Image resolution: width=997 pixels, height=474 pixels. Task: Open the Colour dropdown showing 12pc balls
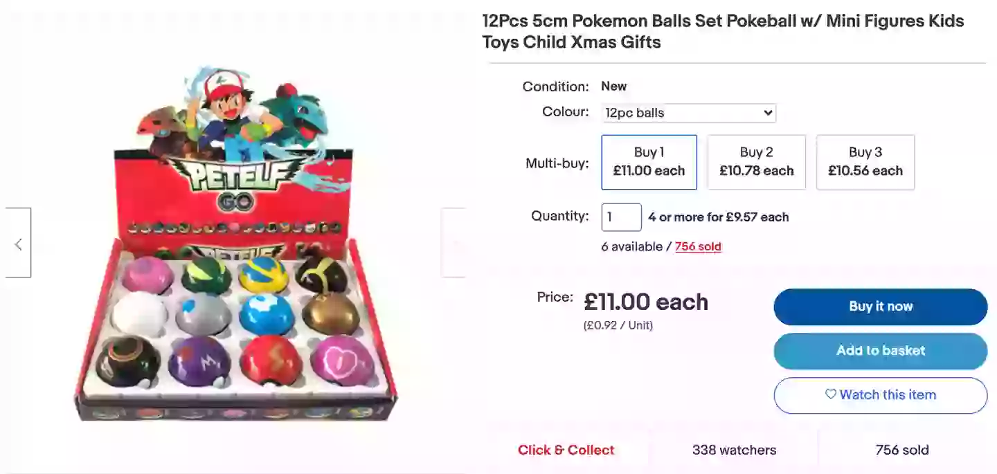pyautogui.click(x=688, y=113)
